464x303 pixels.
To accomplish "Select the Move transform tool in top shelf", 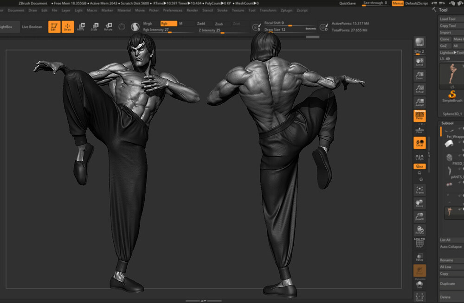I will tap(81, 27).
